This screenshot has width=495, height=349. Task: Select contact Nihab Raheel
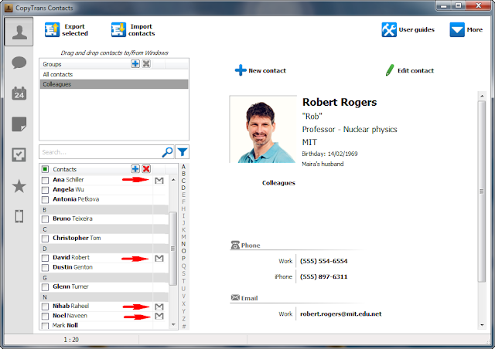[70, 306]
